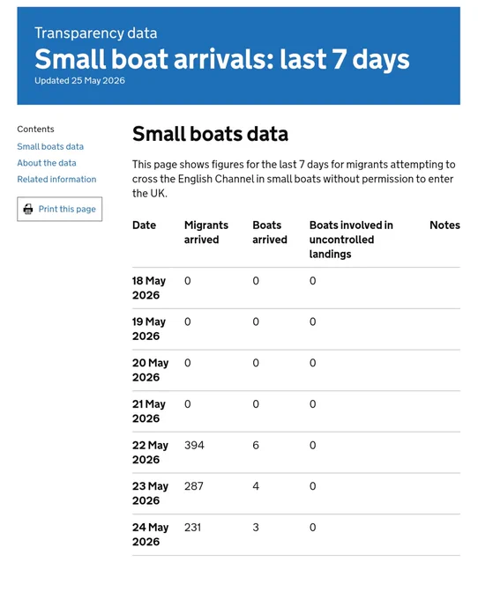Click the 394 migrants arrived value
The image size is (478, 599).
coord(194,445)
